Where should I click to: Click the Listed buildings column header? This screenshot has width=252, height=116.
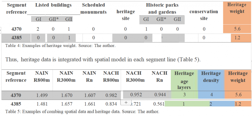point(53,5)
